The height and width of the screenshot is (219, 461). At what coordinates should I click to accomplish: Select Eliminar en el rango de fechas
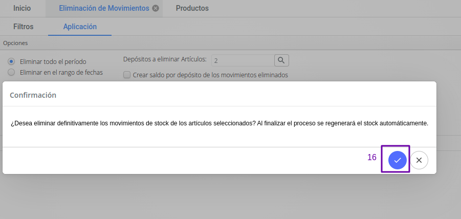11,72
